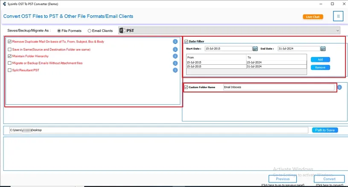Click info icon beside Split Resultant PST

(175, 70)
